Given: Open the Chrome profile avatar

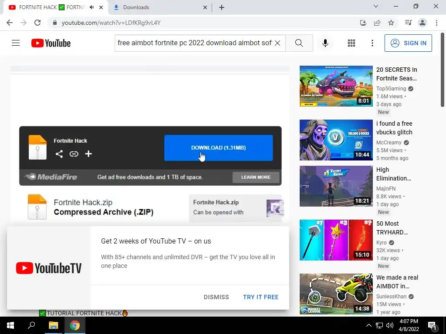Looking at the screenshot, I should click(x=422, y=23).
